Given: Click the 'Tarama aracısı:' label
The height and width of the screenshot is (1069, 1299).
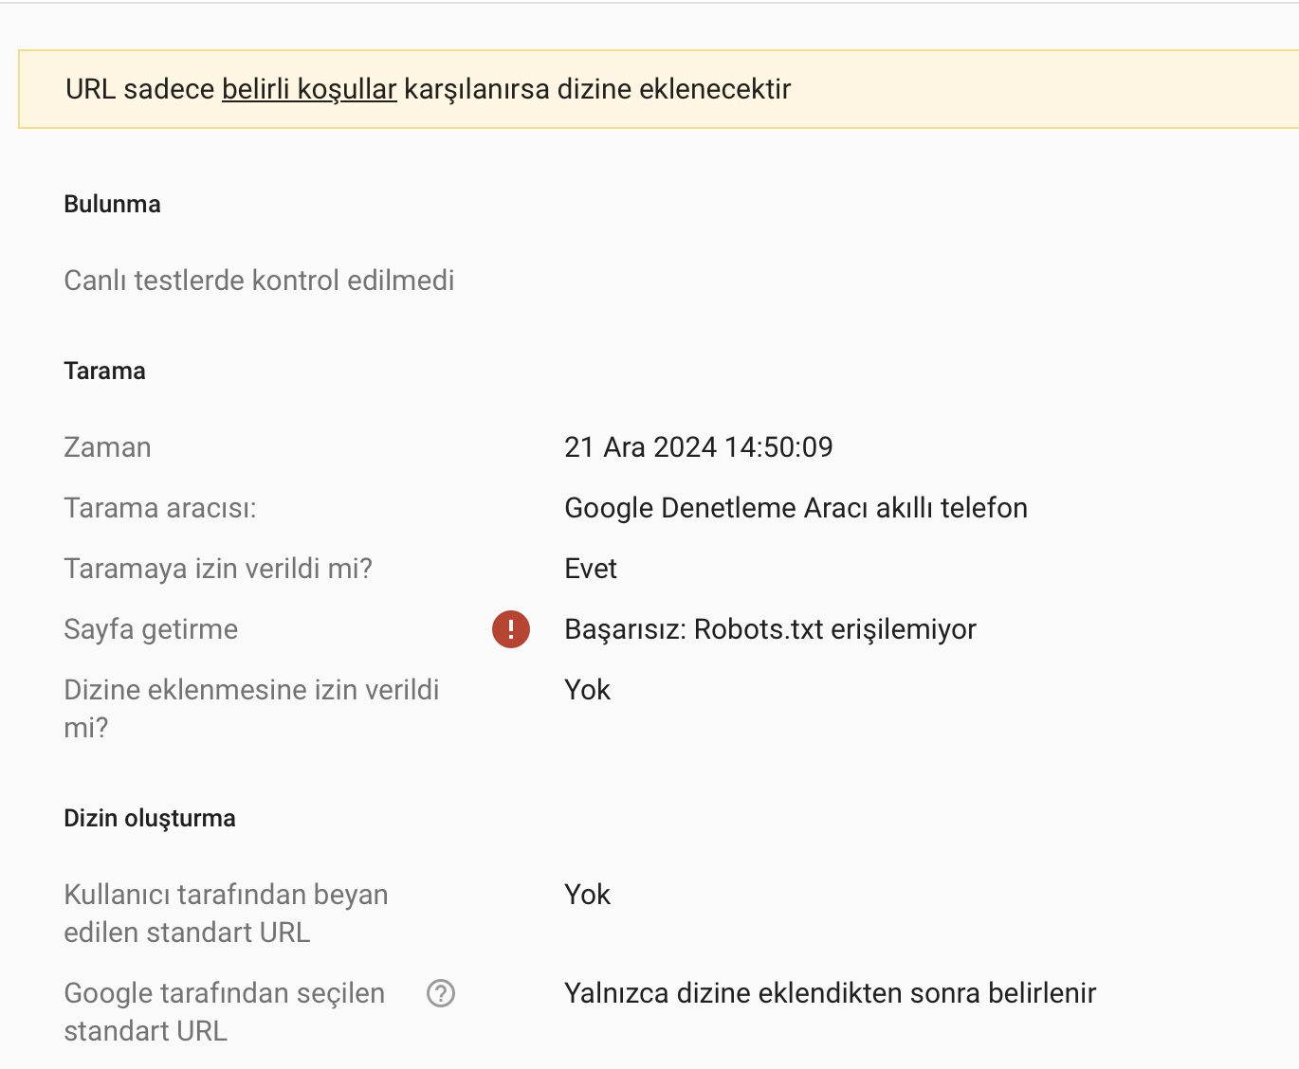Looking at the screenshot, I should point(160,508).
